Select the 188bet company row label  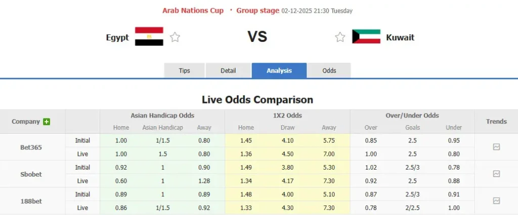pyautogui.click(x=31, y=201)
